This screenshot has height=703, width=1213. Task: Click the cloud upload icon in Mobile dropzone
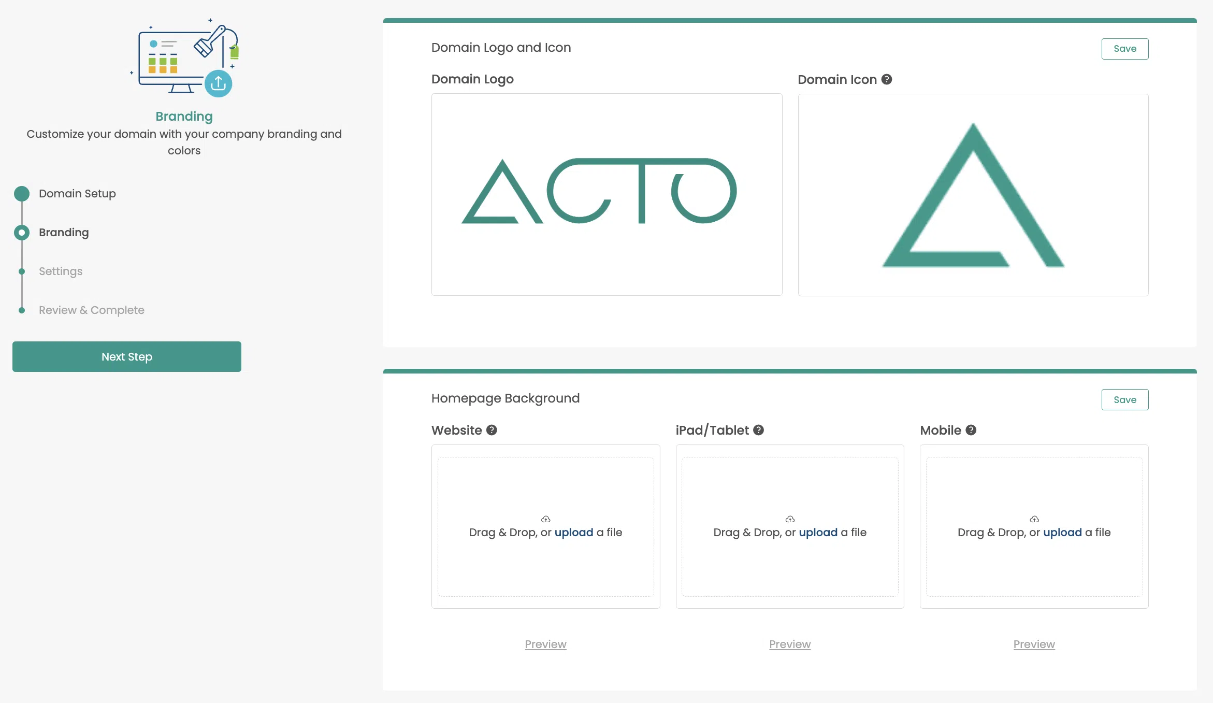coord(1034,519)
